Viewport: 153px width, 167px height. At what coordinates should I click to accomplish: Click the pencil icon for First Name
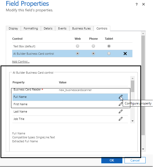(x=121, y=104)
